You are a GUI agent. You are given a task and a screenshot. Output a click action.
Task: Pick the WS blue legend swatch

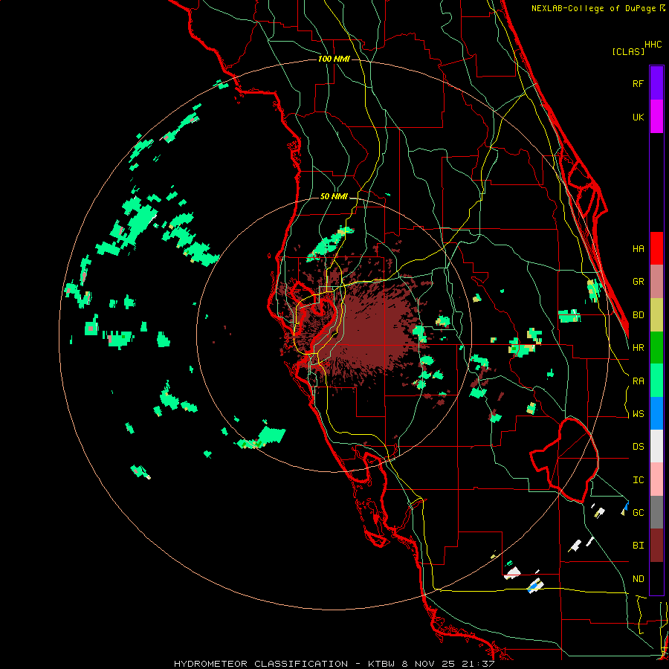click(656, 413)
